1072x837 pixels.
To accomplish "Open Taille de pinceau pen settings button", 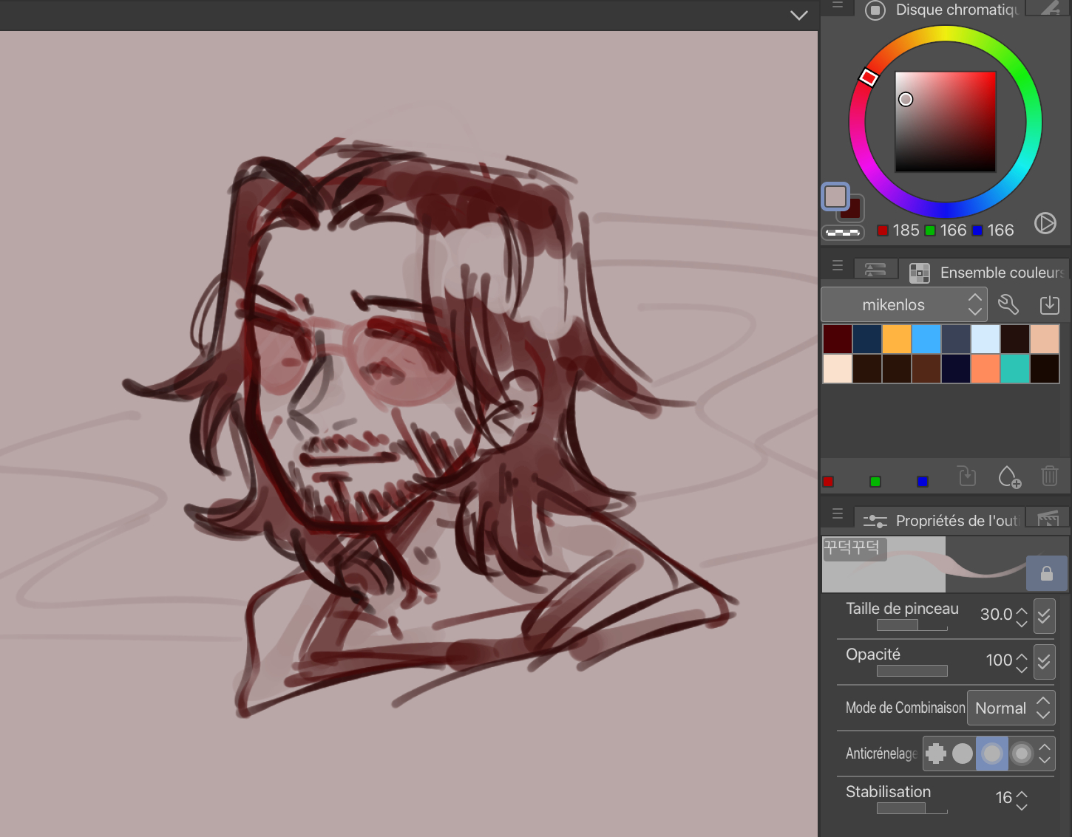I will [x=1044, y=615].
